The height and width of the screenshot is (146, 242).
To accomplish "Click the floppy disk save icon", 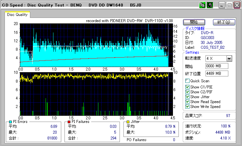I will 210,5.
